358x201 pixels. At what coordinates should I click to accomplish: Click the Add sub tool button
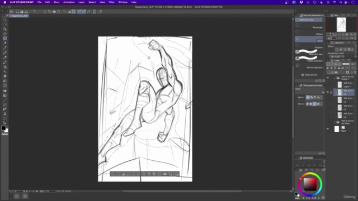(x=309, y=75)
